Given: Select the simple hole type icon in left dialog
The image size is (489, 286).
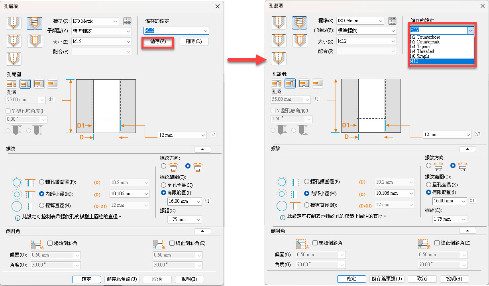Looking at the screenshot, I should 14,24.
